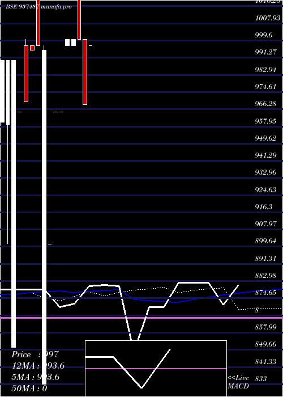Click the long red candle below 999.6
The image size is (283, 397).
85,72
